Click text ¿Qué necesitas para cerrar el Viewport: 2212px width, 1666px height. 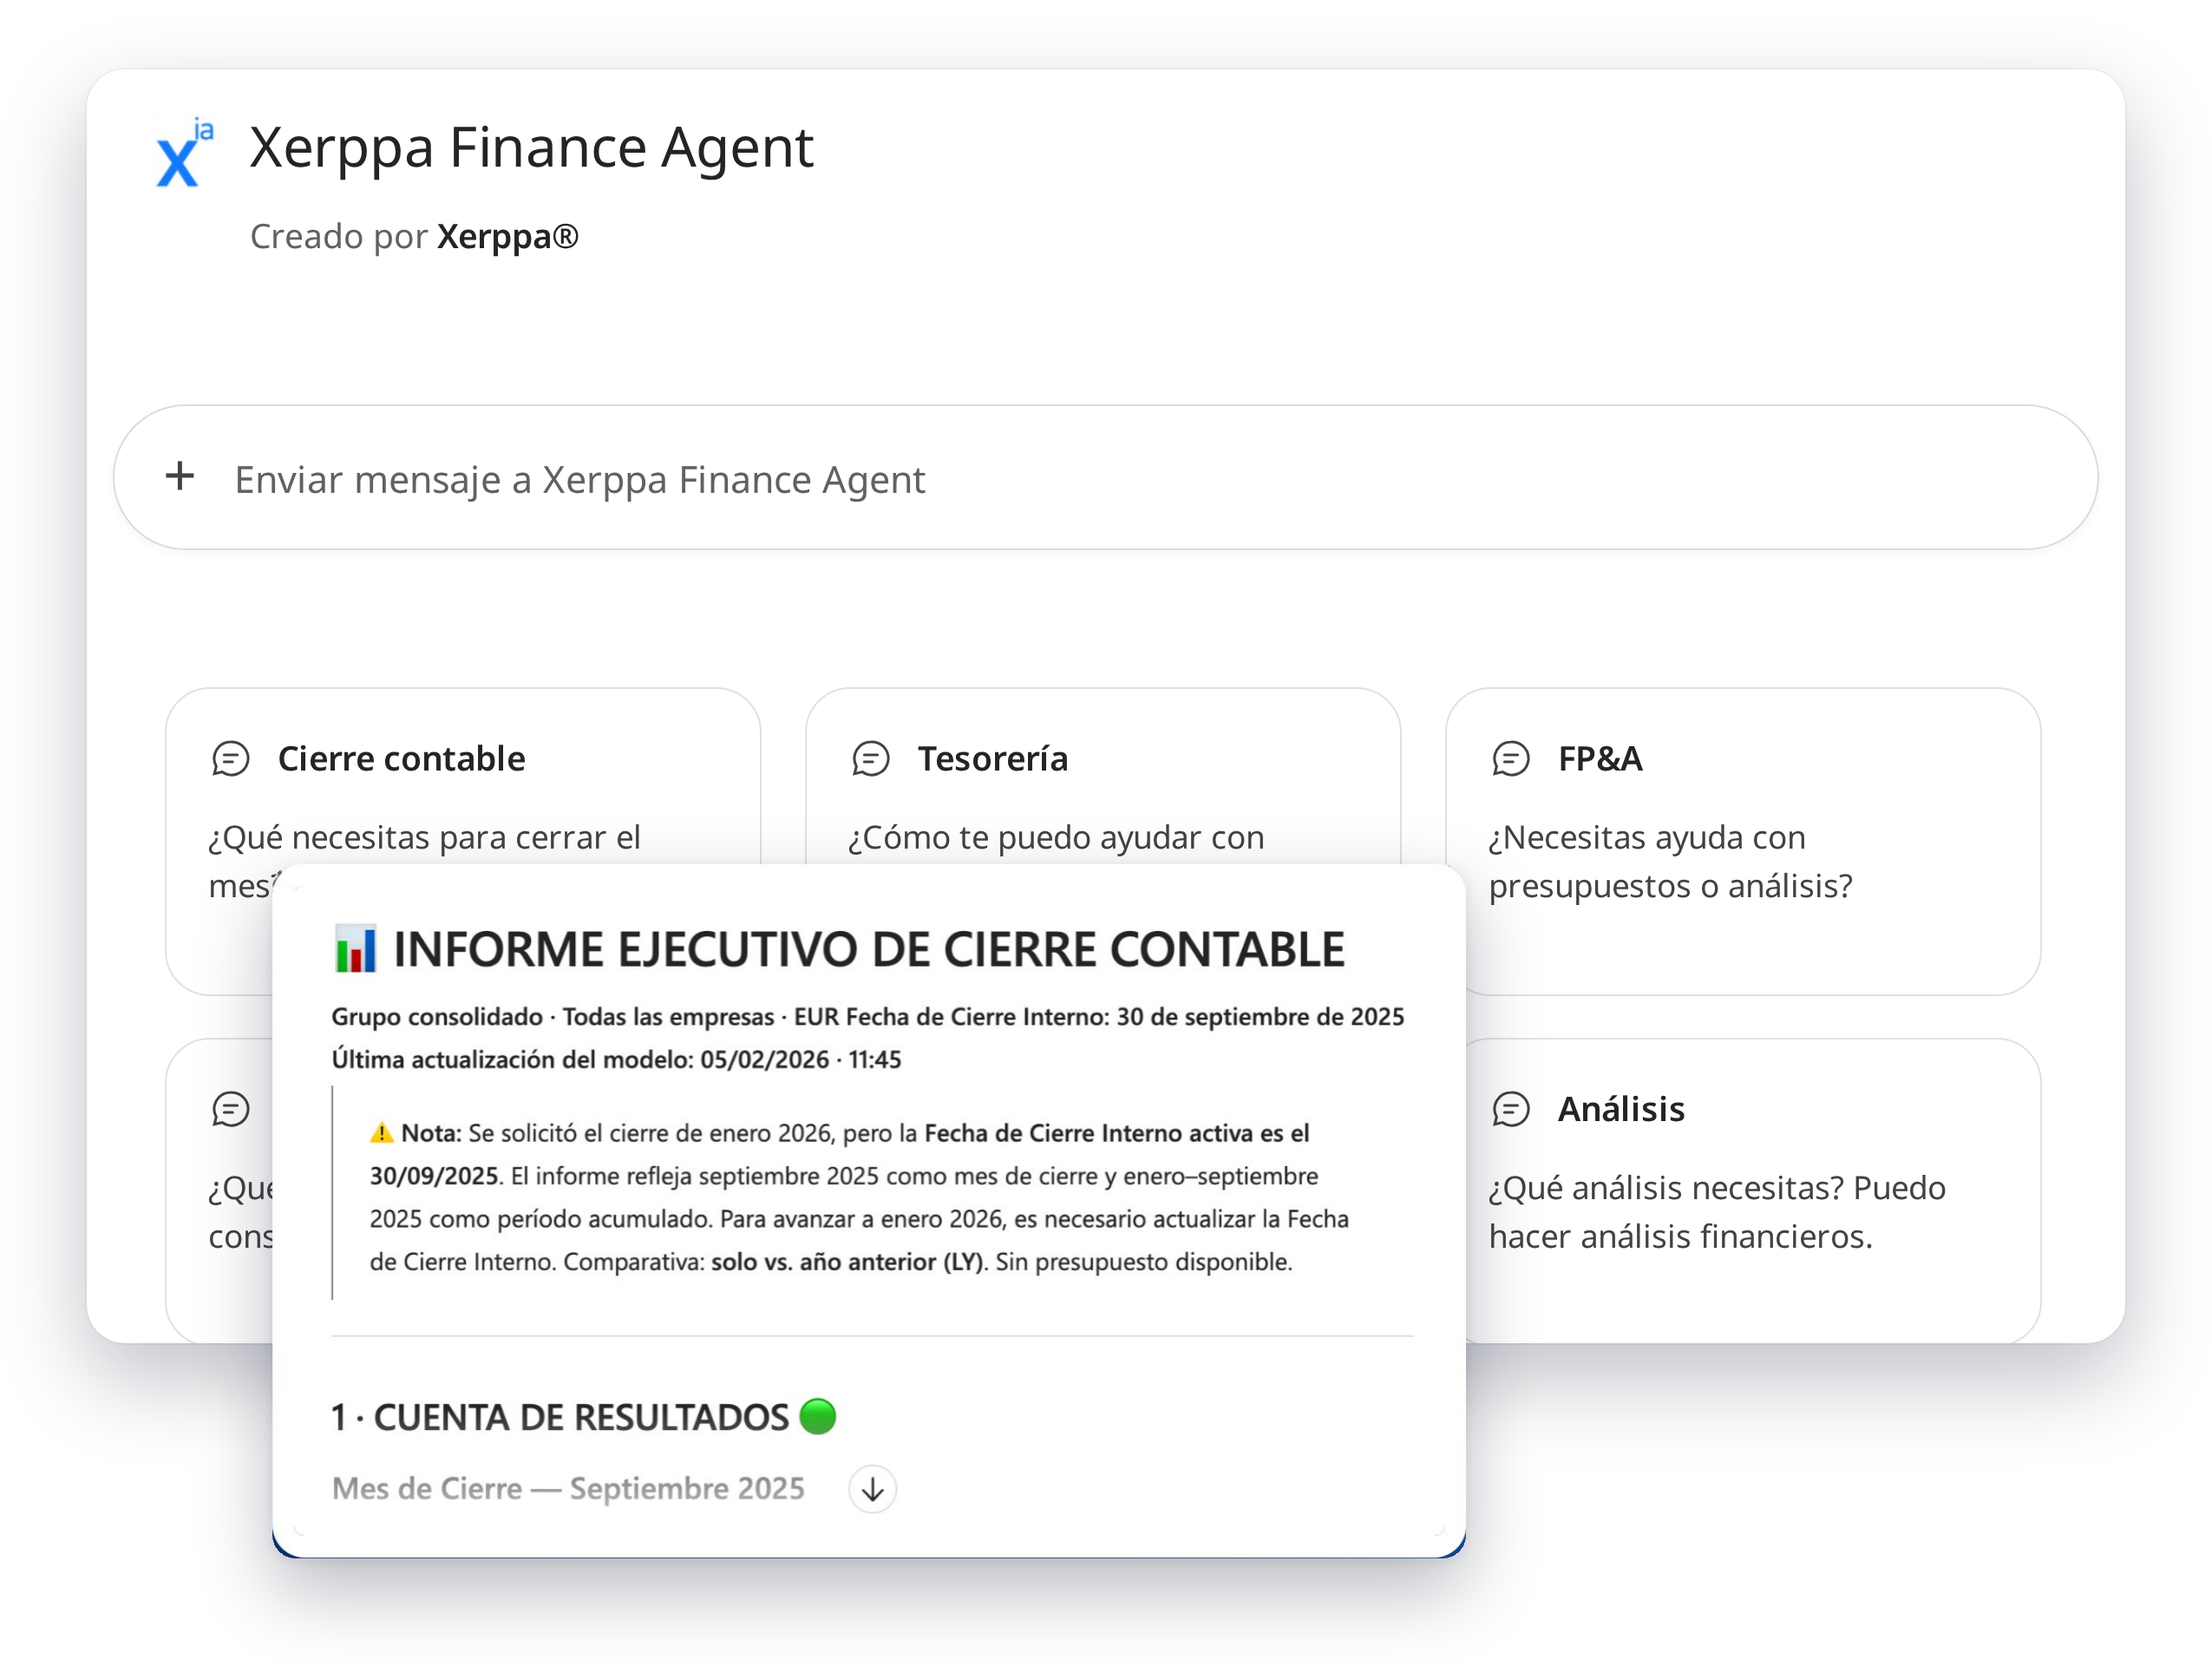click(424, 838)
